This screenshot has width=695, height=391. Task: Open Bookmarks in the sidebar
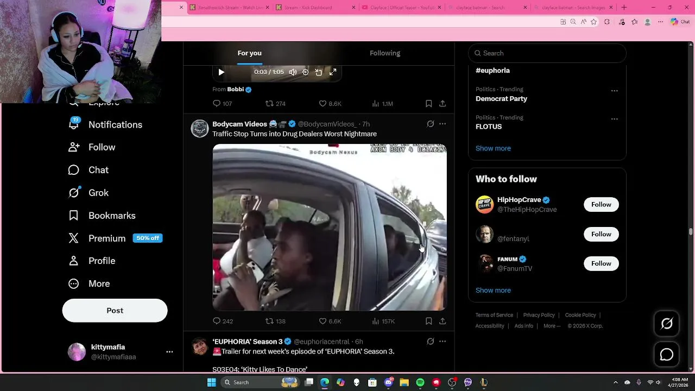click(x=102, y=216)
